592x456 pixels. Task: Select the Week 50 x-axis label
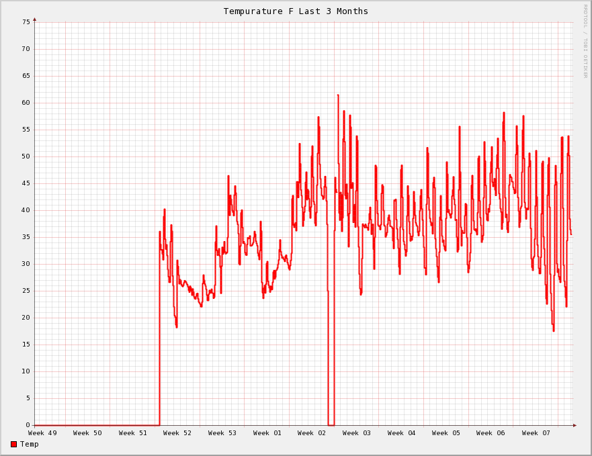pos(87,433)
